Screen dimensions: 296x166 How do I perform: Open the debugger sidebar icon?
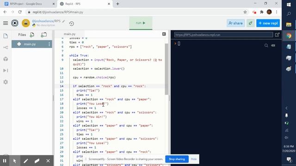(6, 71)
